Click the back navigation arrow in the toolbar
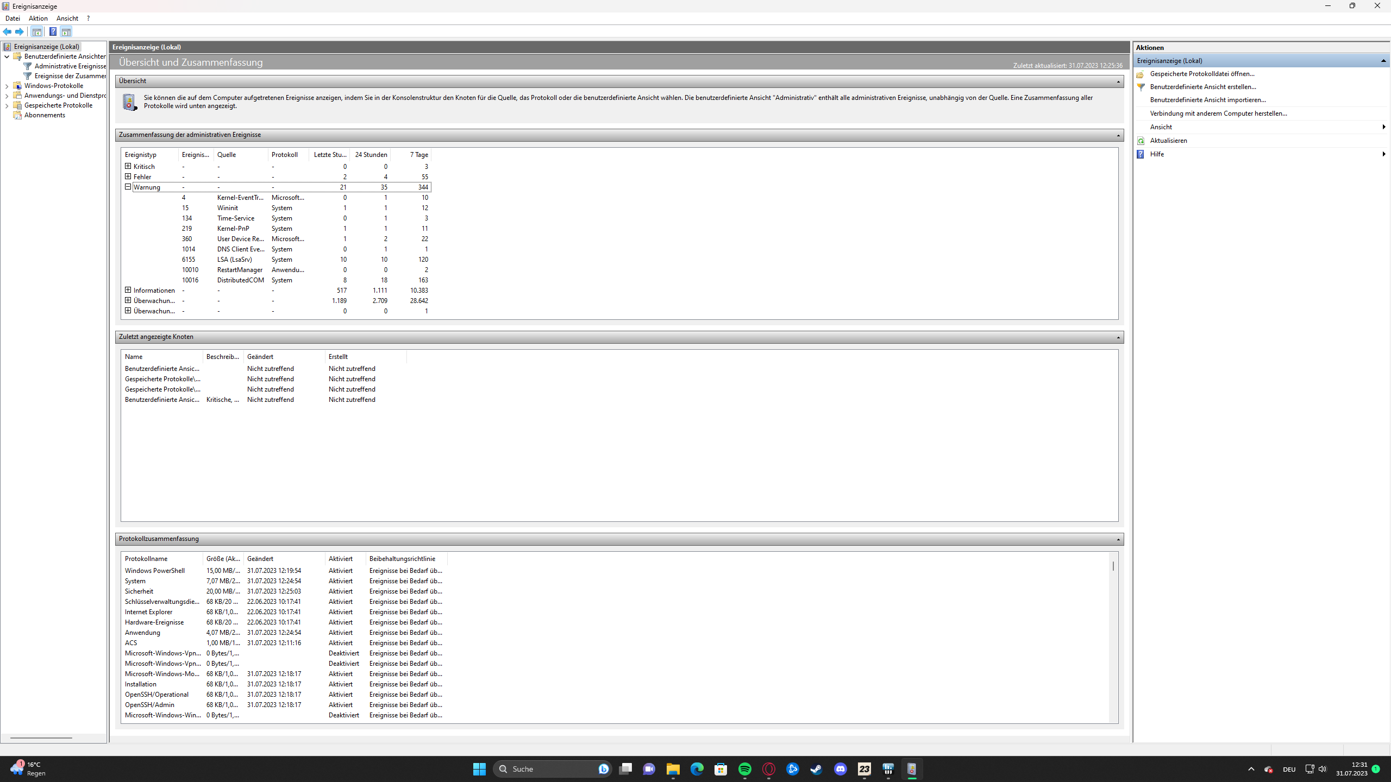This screenshot has height=782, width=1391. click(x=7, y=31)
